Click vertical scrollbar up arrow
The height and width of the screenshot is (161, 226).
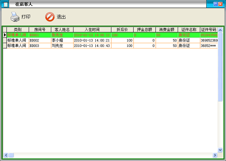pos(220,30)
